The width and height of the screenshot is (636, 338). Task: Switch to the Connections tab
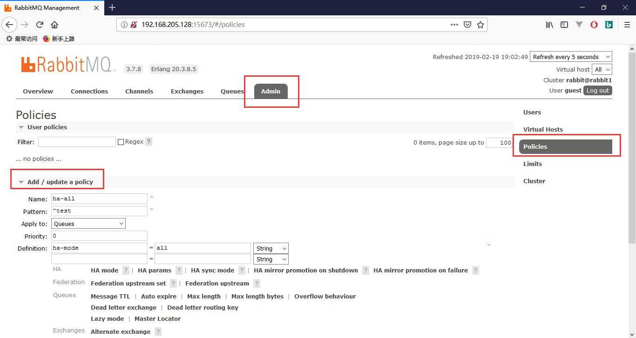89,91
